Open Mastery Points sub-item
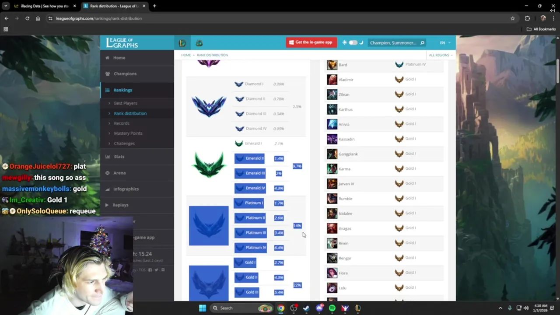Image resolution: width=560 pixels, height=315 pixels. [128, 133]
